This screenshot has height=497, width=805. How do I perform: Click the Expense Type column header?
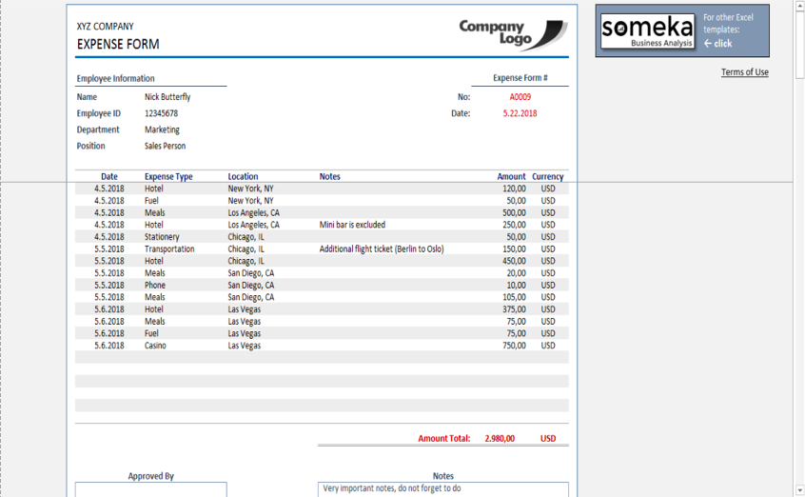(168, 176)
